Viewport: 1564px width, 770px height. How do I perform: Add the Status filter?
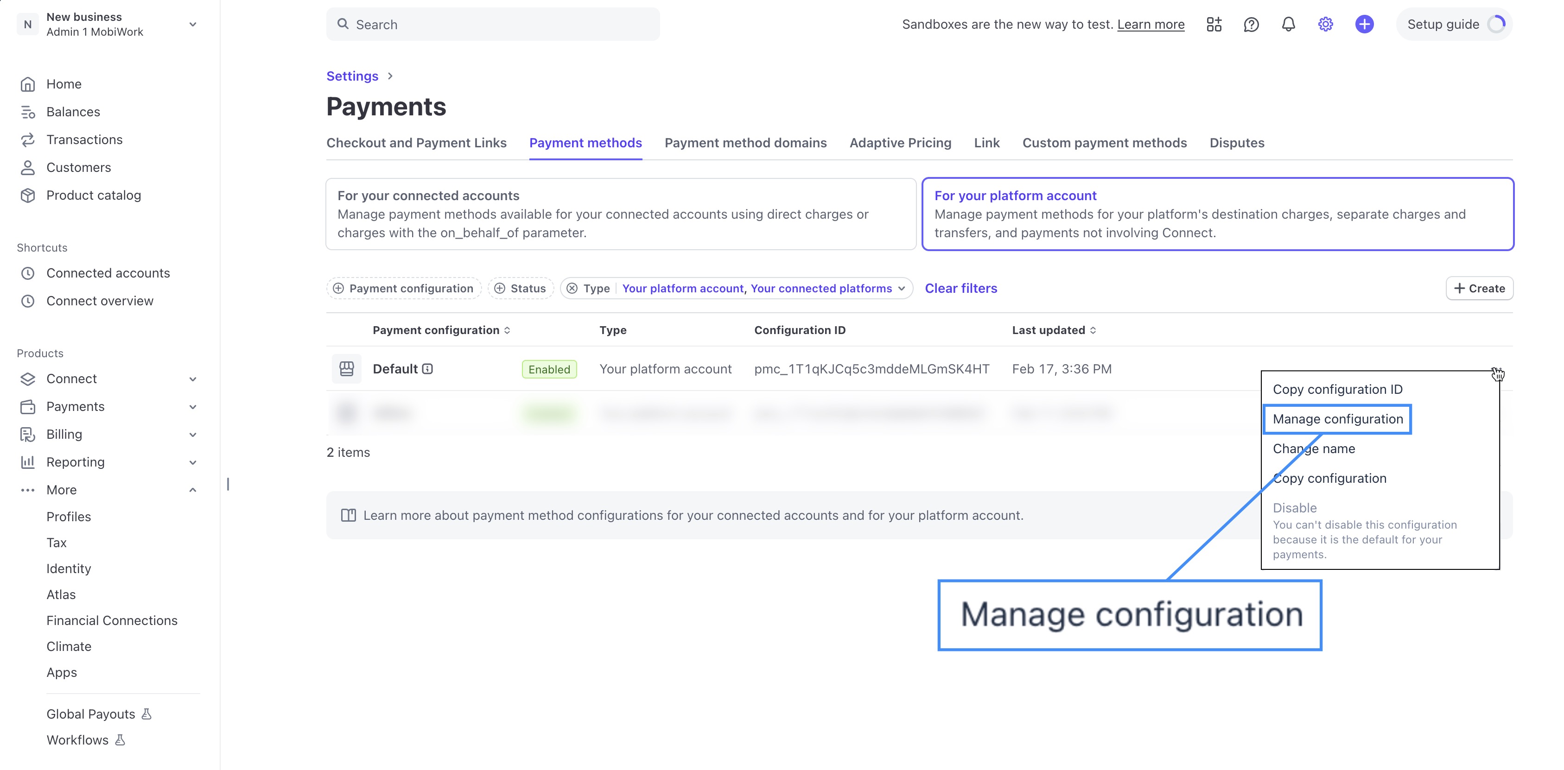coord(520,288)
